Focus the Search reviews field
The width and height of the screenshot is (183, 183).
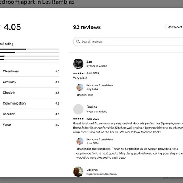coord(128,41)
